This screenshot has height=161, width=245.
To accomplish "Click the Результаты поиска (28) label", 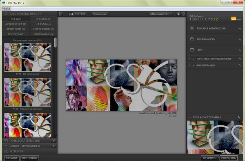I will pyautogui.click(x=27, y=41).
